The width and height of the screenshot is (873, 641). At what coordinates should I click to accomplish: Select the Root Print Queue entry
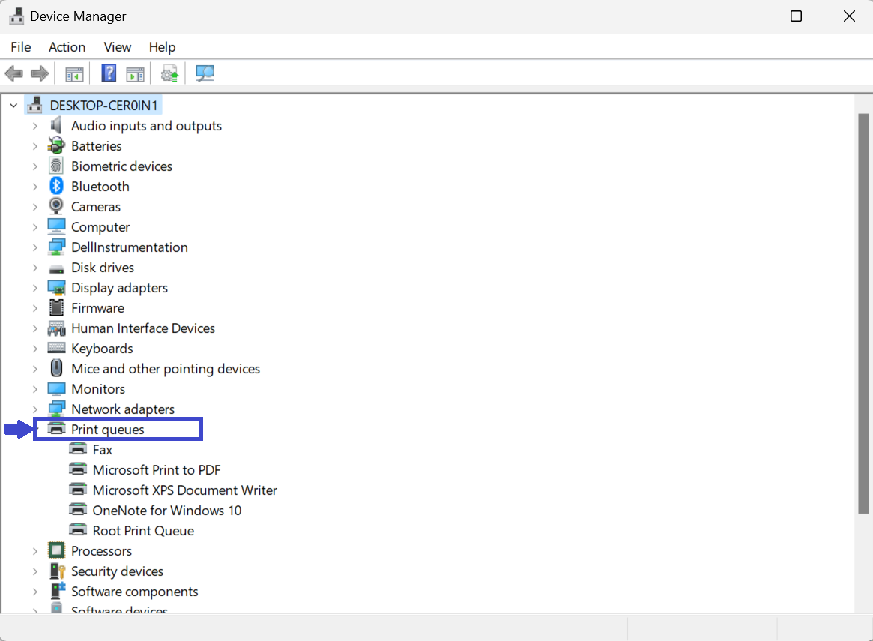point(142,531)
